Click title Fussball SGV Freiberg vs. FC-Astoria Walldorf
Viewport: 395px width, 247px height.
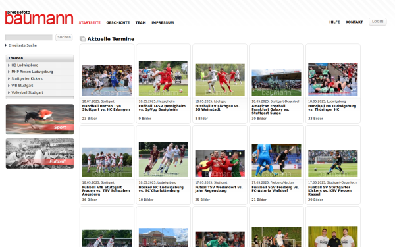[x=275, y=189]
